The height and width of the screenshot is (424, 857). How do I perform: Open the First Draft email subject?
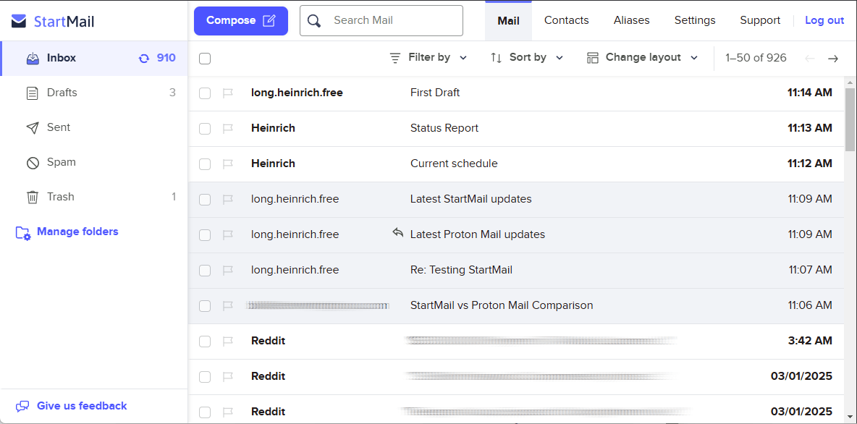[x=435, y=93]
